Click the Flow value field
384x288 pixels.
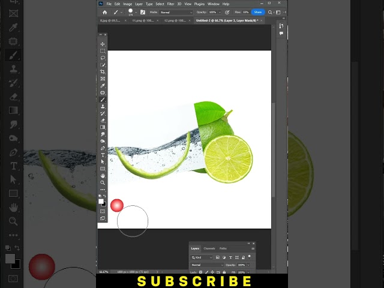tap(245, 12)
